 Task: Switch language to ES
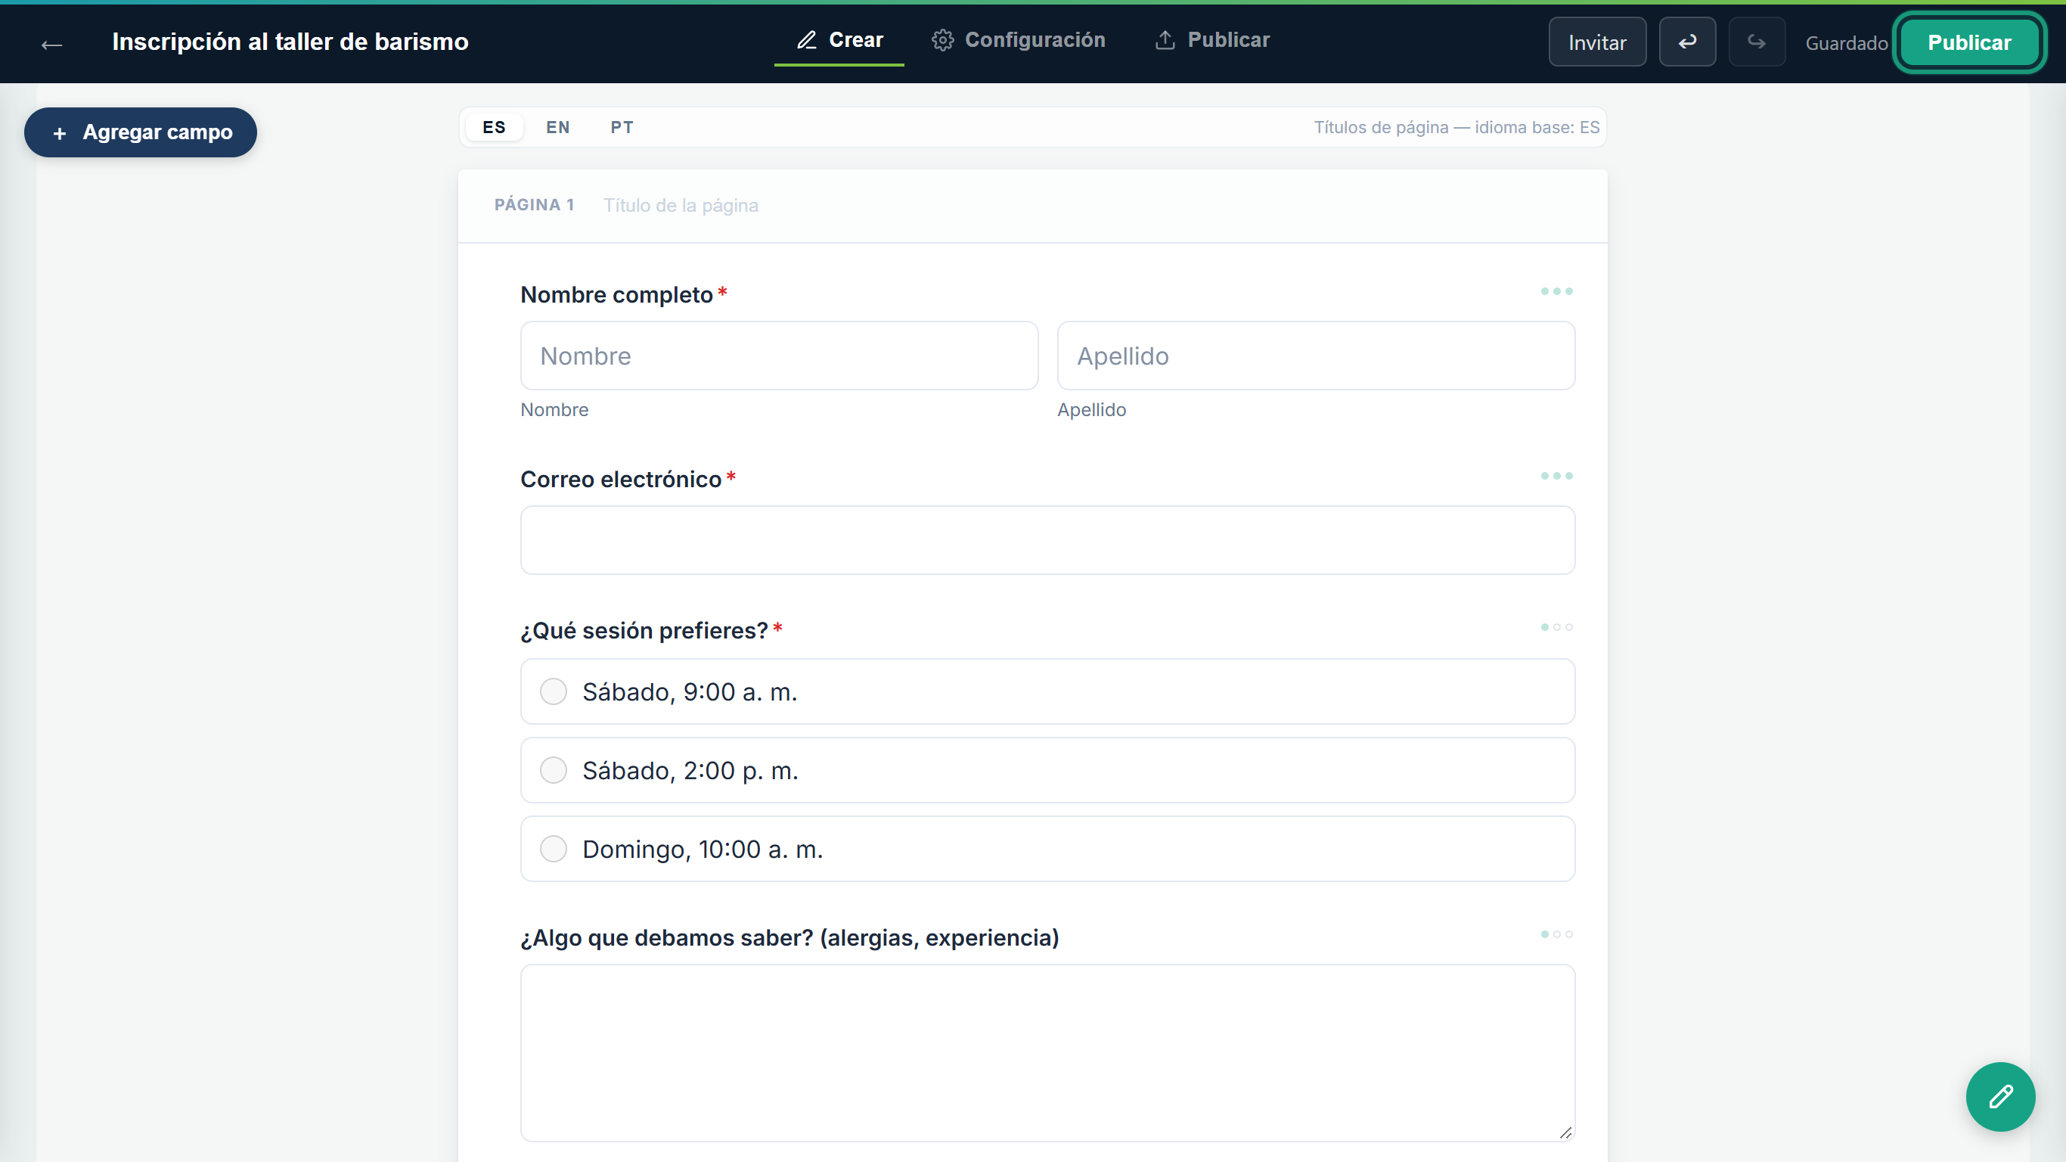[494, 127]
